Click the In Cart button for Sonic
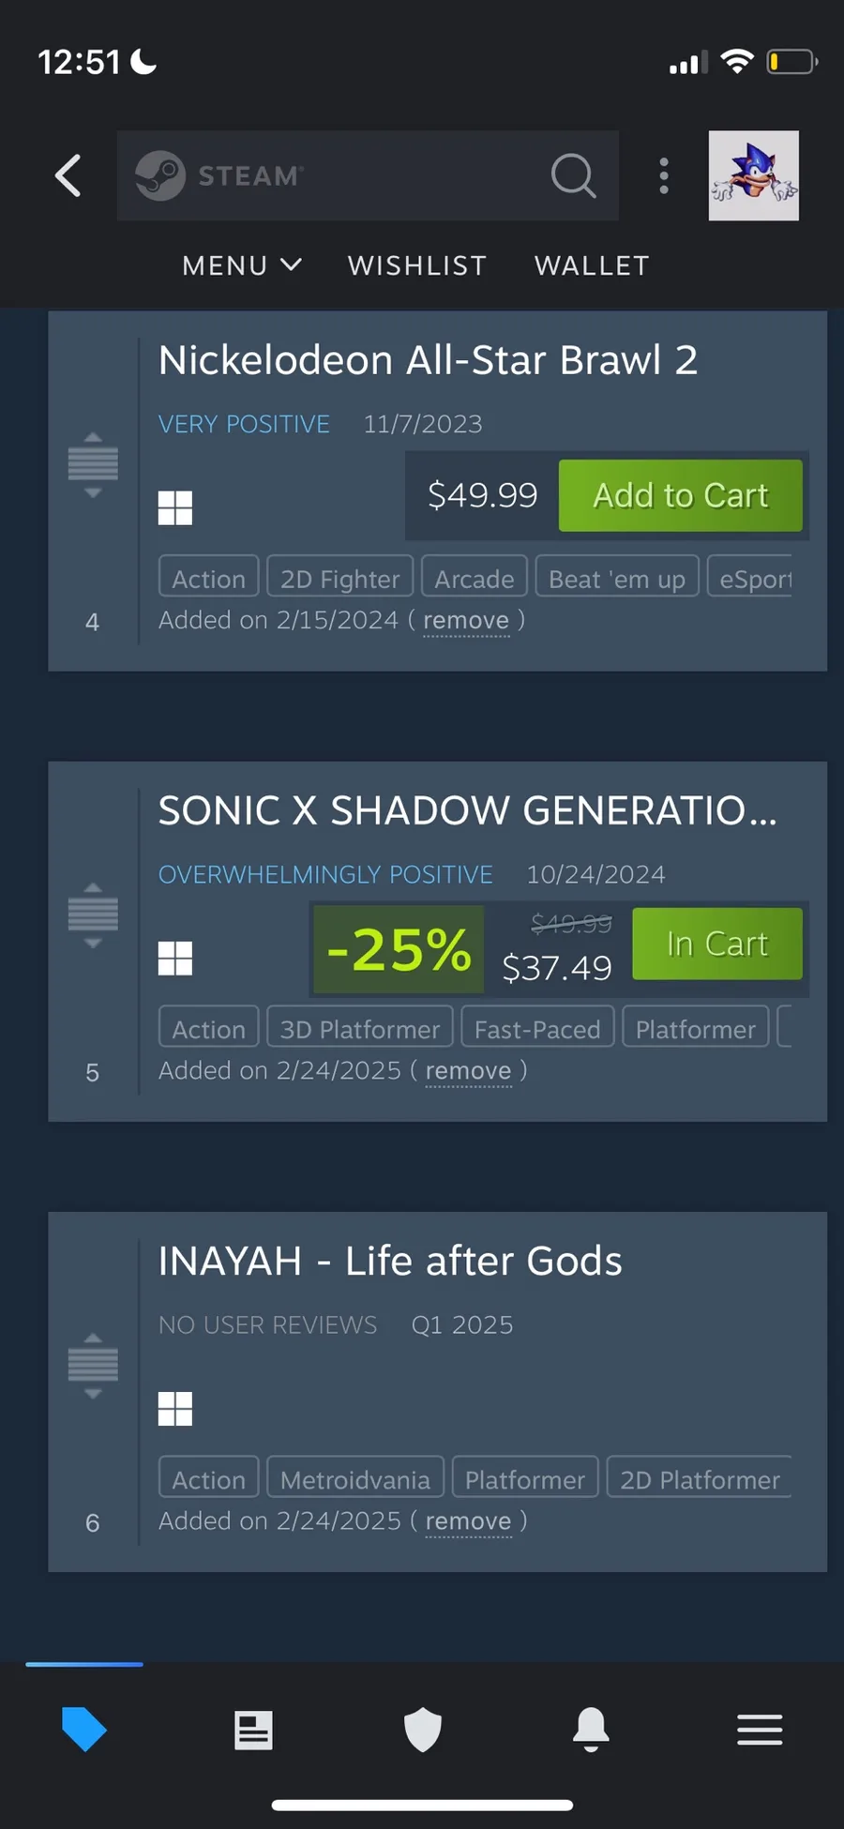Viewport: 844px width, 1829px height. pyautogui.click(x=717, y=944)
